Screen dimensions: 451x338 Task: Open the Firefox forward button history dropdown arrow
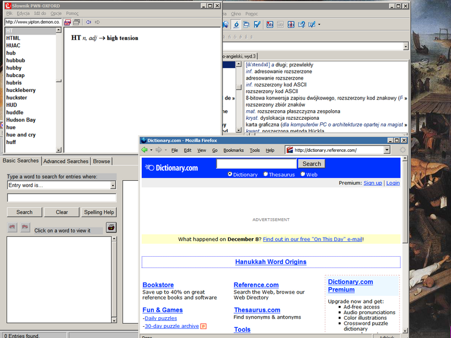tap(166, 150)
